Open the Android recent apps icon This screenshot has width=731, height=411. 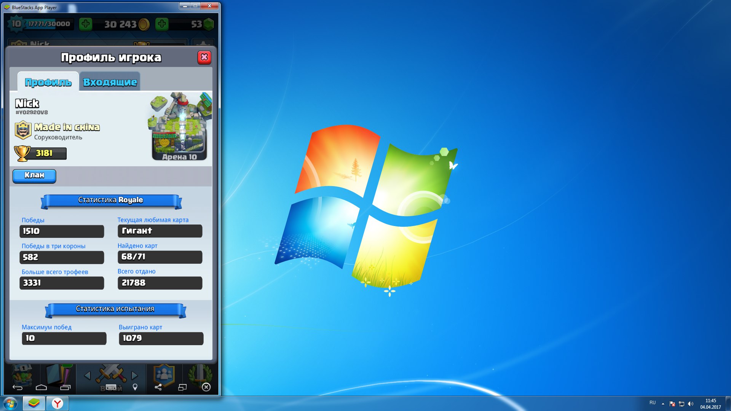65,387
